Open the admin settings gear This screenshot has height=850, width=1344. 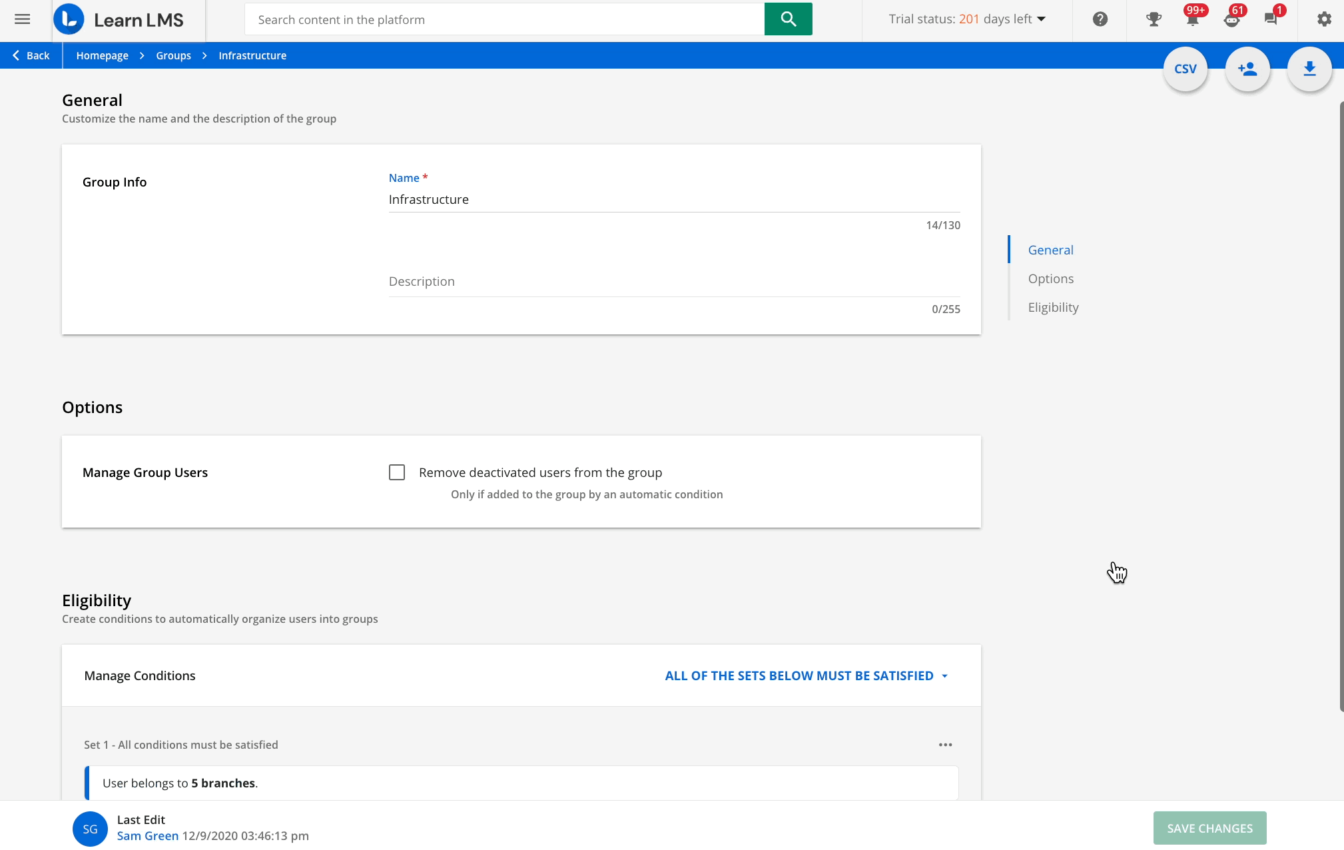[1324, 19]
